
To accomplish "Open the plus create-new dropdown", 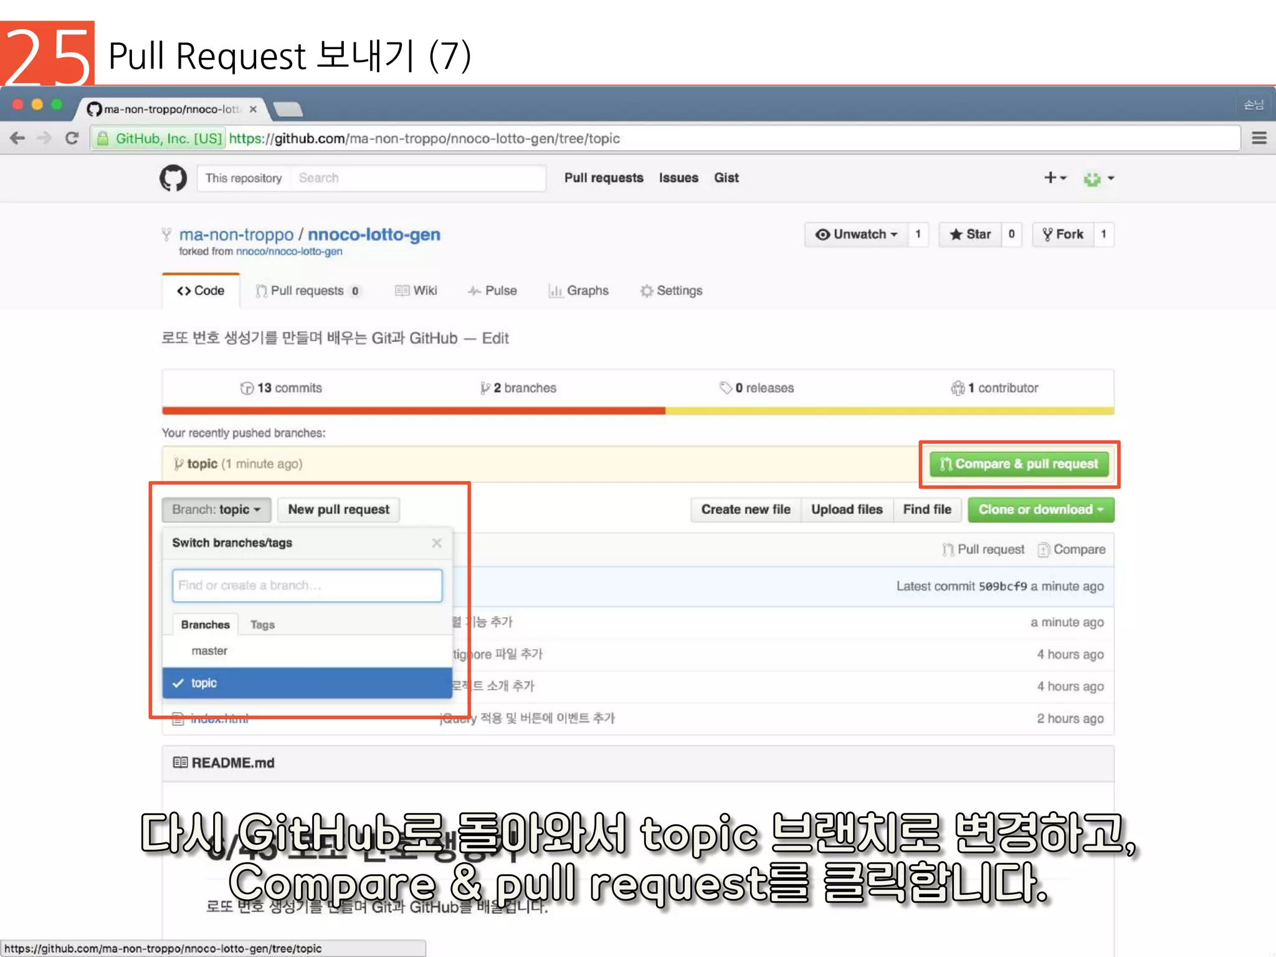I will point(1055,178).
